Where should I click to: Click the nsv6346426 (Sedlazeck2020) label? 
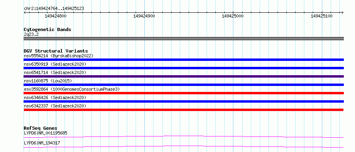tap(55, 97)
